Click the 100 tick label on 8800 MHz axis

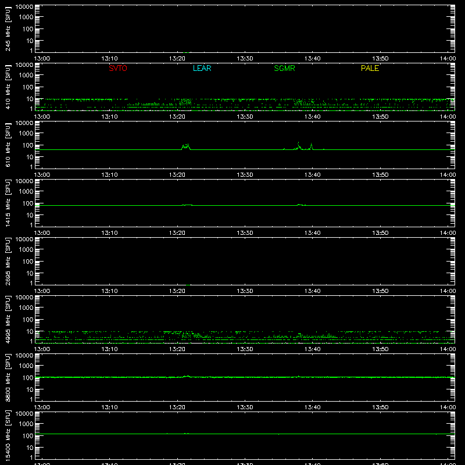coord(28,378)
